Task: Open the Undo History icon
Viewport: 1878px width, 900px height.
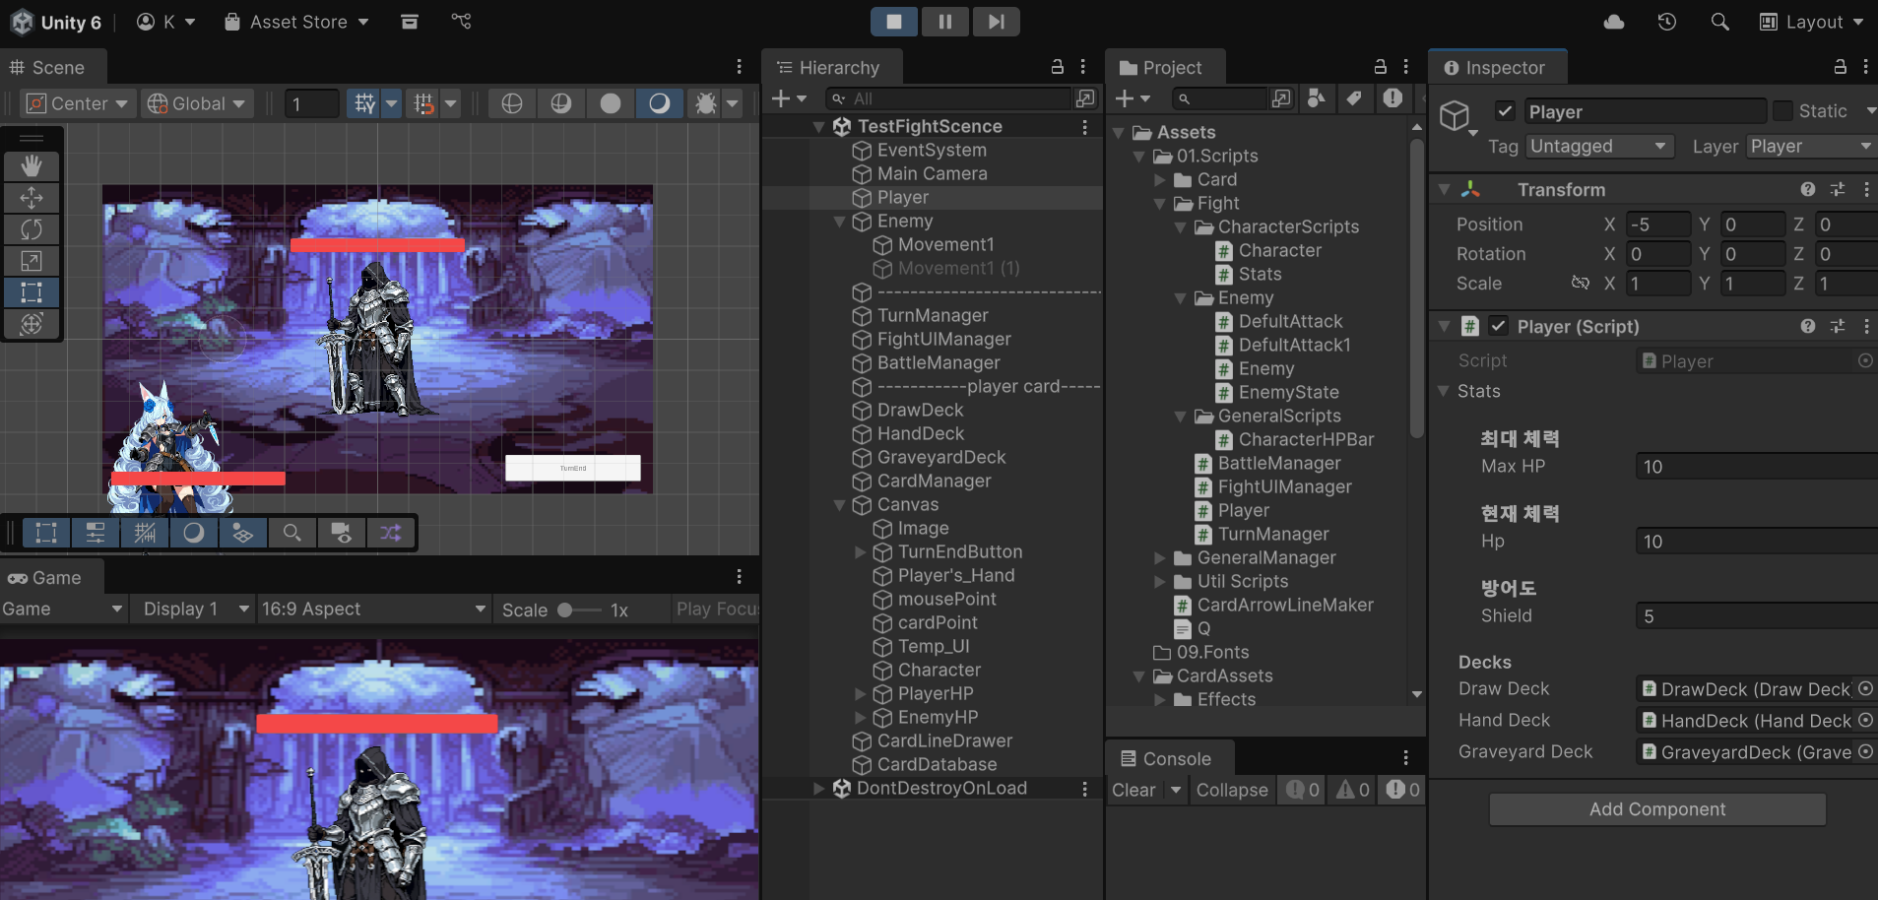Action: pos(1667,22)
